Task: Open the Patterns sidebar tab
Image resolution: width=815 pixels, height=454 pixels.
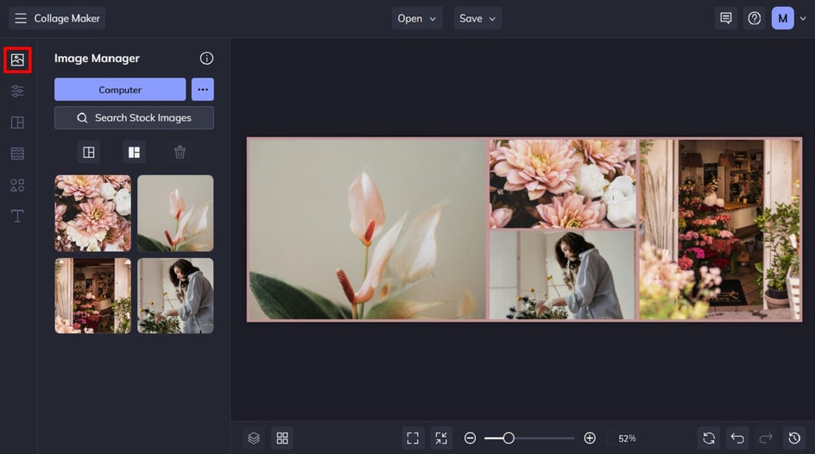Action: (x=17, y=154)
